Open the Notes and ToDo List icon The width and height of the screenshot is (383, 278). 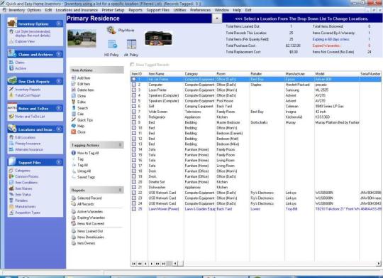point(11,117)
